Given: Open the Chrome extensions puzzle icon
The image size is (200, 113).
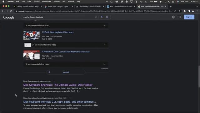Looking at the screenshot, I should (x=185, y=11).
